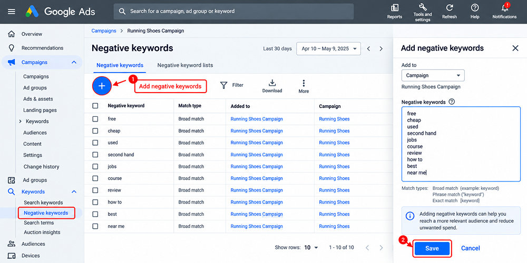Screen dimensions: 527x263
Task: Click the info icon in the notice box
Action: coord(410,216)
